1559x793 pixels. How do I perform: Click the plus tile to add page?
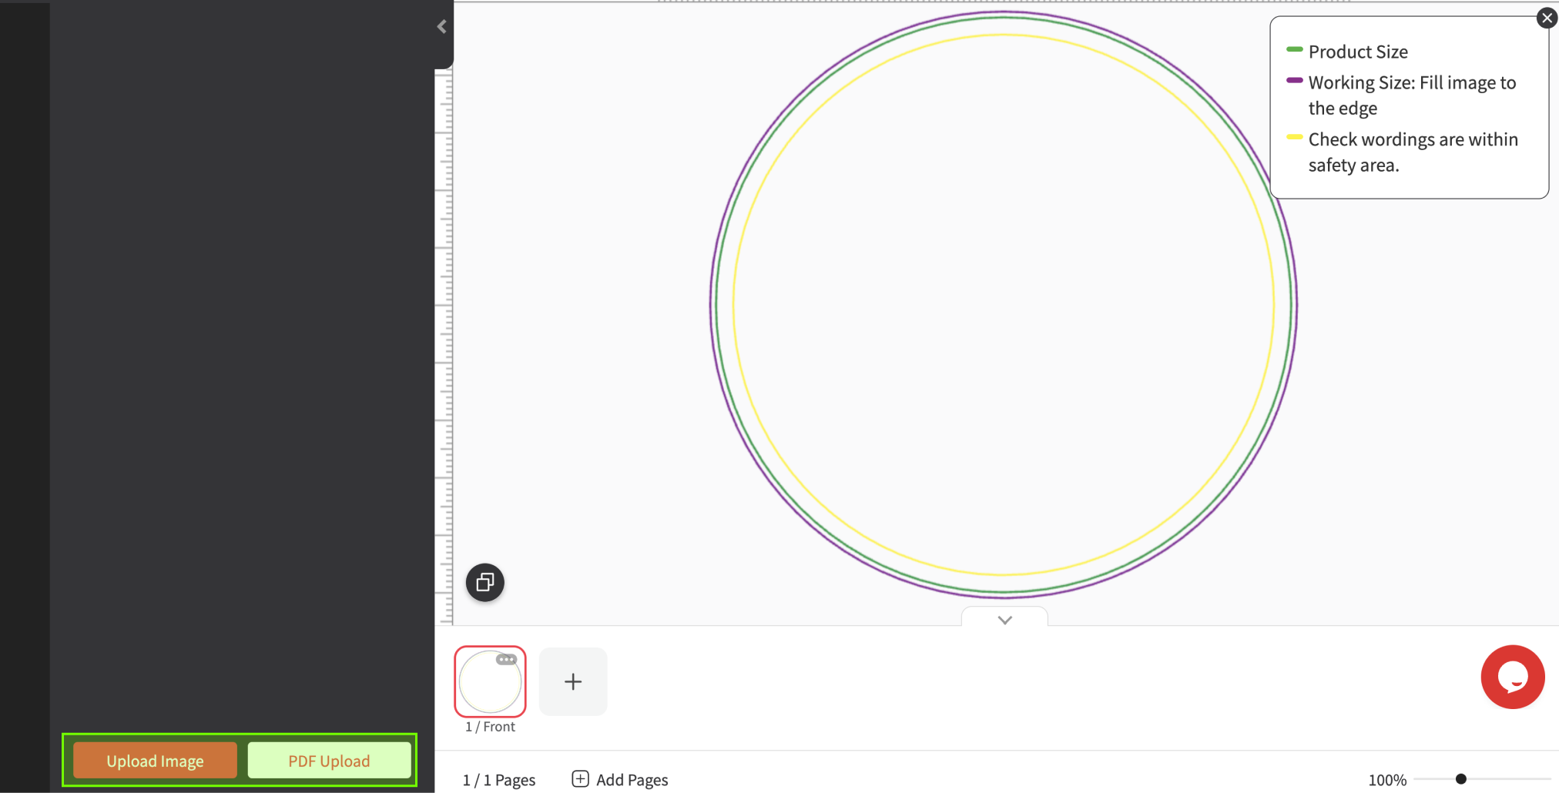tap(573, 681)
